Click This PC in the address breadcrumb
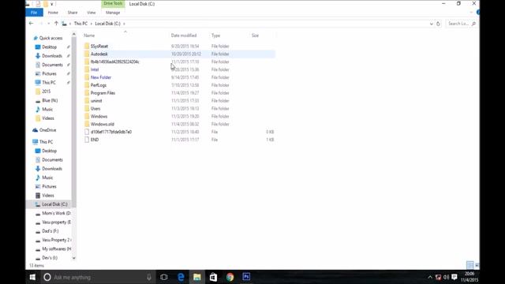The width and height of the screenshot is (505, 284). [x=80, y=24]
